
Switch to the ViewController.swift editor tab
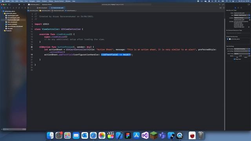click(x=57, y=8)
